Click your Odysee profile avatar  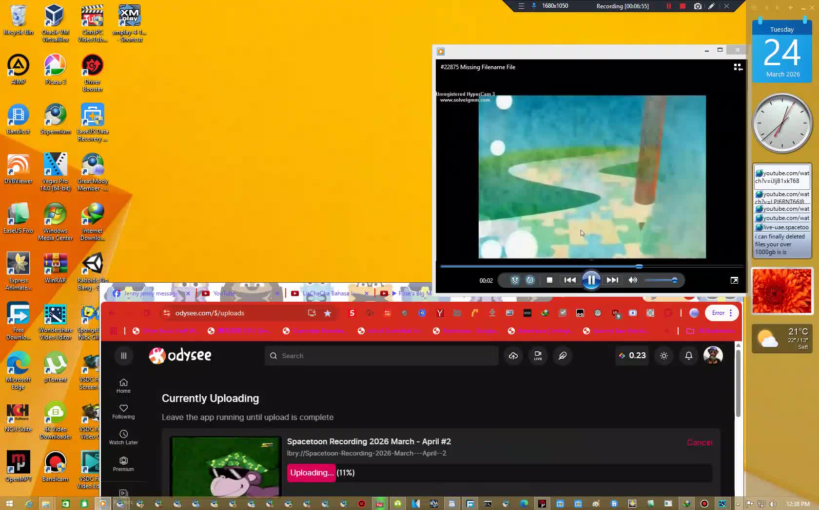tap(713, 356)
